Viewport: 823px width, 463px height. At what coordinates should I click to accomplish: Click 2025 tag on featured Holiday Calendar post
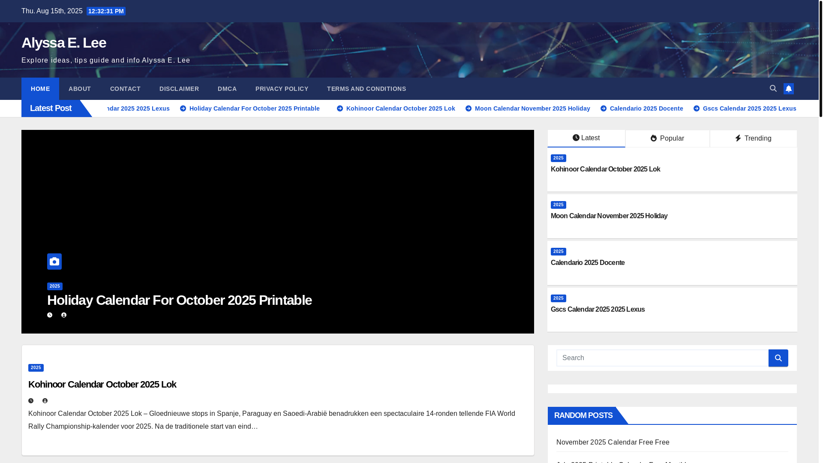(x=55, y=286)
